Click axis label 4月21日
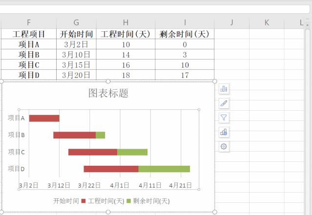The height and width of the screenshot is (215, 312). coord(181,185)
